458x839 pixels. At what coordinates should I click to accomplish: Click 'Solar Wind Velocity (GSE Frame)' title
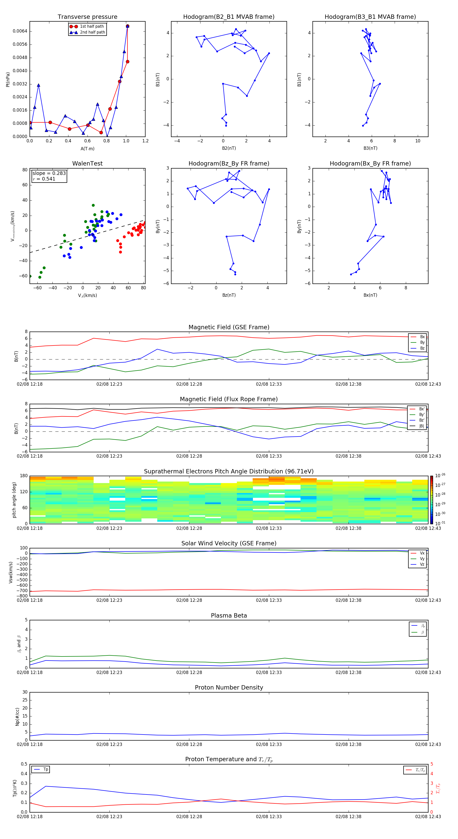point(229,543)
